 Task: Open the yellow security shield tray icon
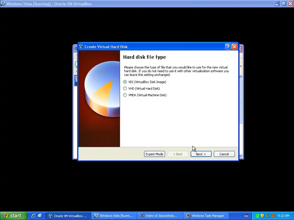262,216
